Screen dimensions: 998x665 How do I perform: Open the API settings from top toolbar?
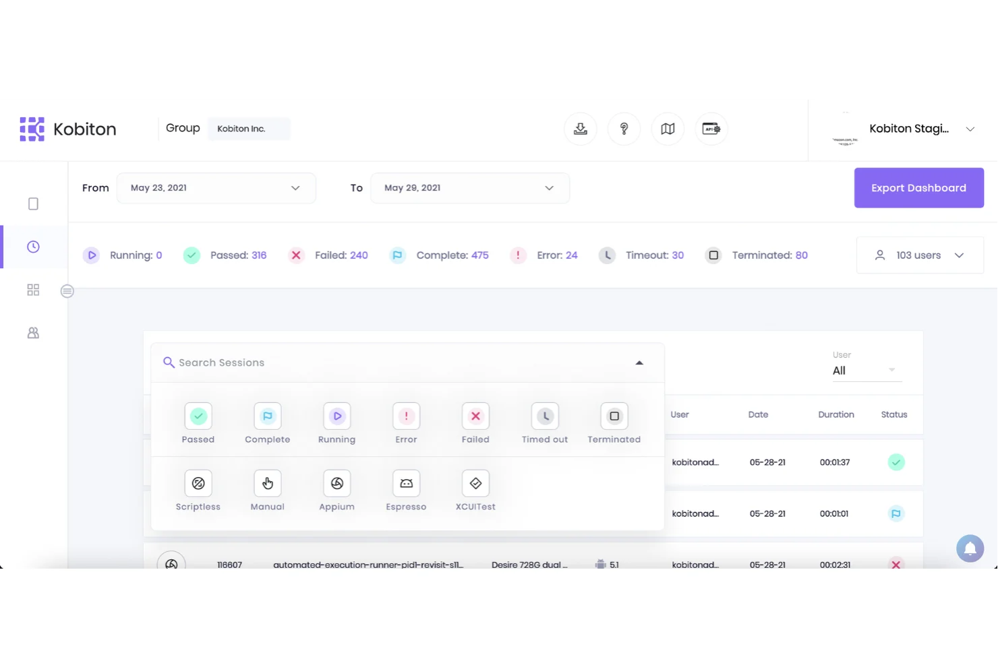(x=711, y=129)
